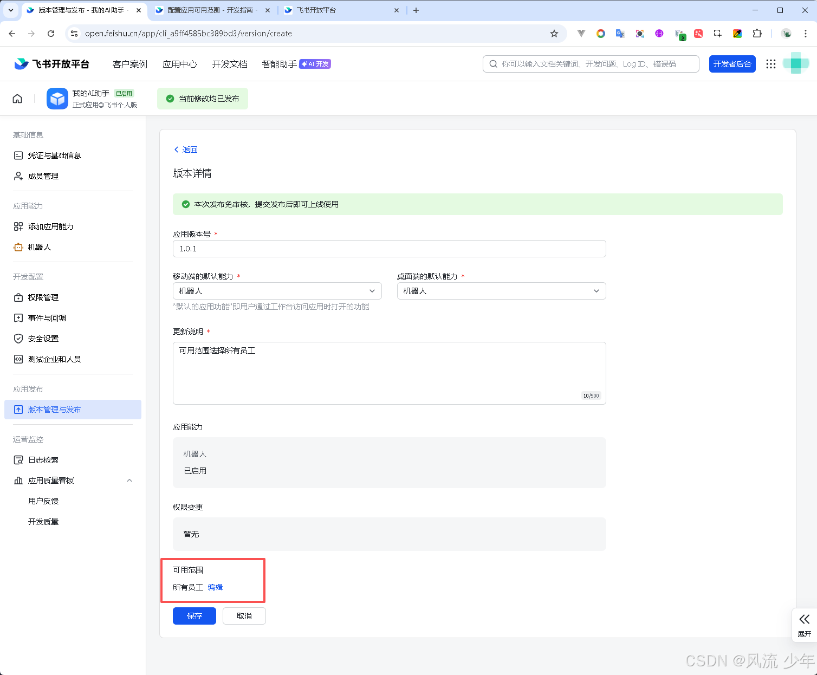Image resolution: width=817 pixels, height=675 pixels.
Task: Click the 应用版本号 input field
Action: click(389, 249)
